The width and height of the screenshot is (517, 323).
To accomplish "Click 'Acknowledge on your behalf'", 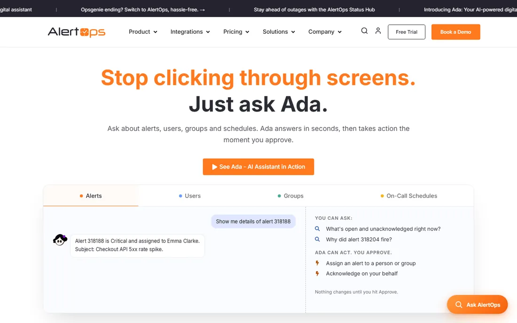I will [x=362, y=274].
